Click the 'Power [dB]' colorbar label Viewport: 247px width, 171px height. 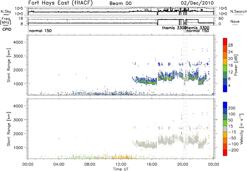coord(236,65)
